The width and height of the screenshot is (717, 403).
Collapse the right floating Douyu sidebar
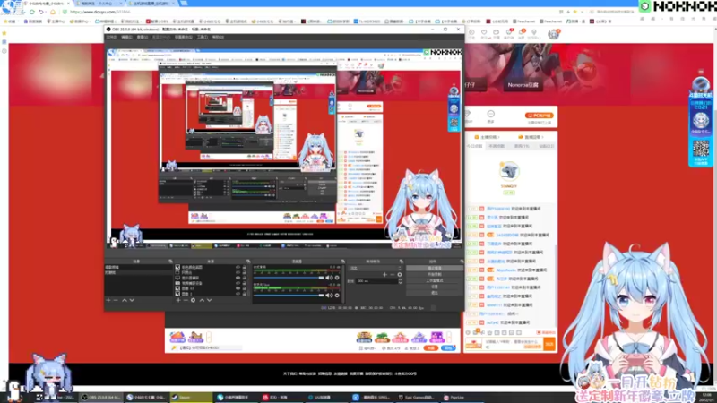pyautogui.click(x=701, y=72)
